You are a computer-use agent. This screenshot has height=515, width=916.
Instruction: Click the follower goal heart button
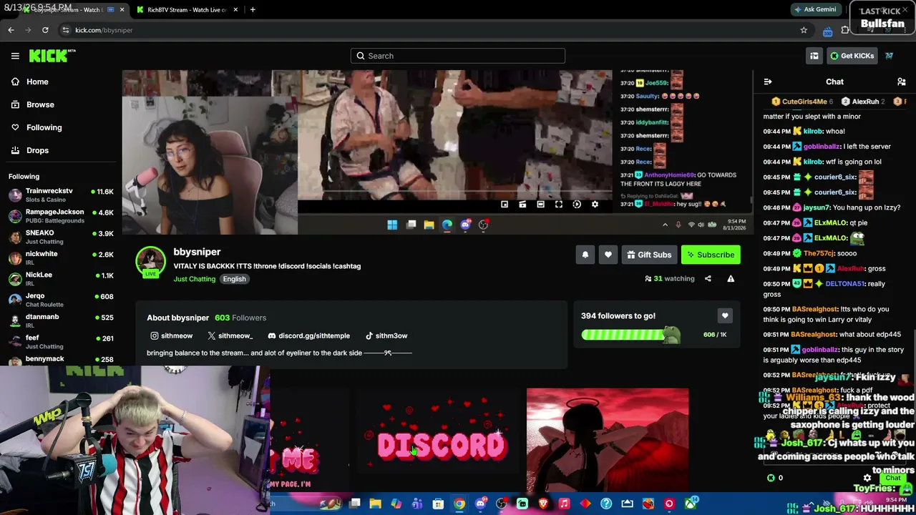725,315
